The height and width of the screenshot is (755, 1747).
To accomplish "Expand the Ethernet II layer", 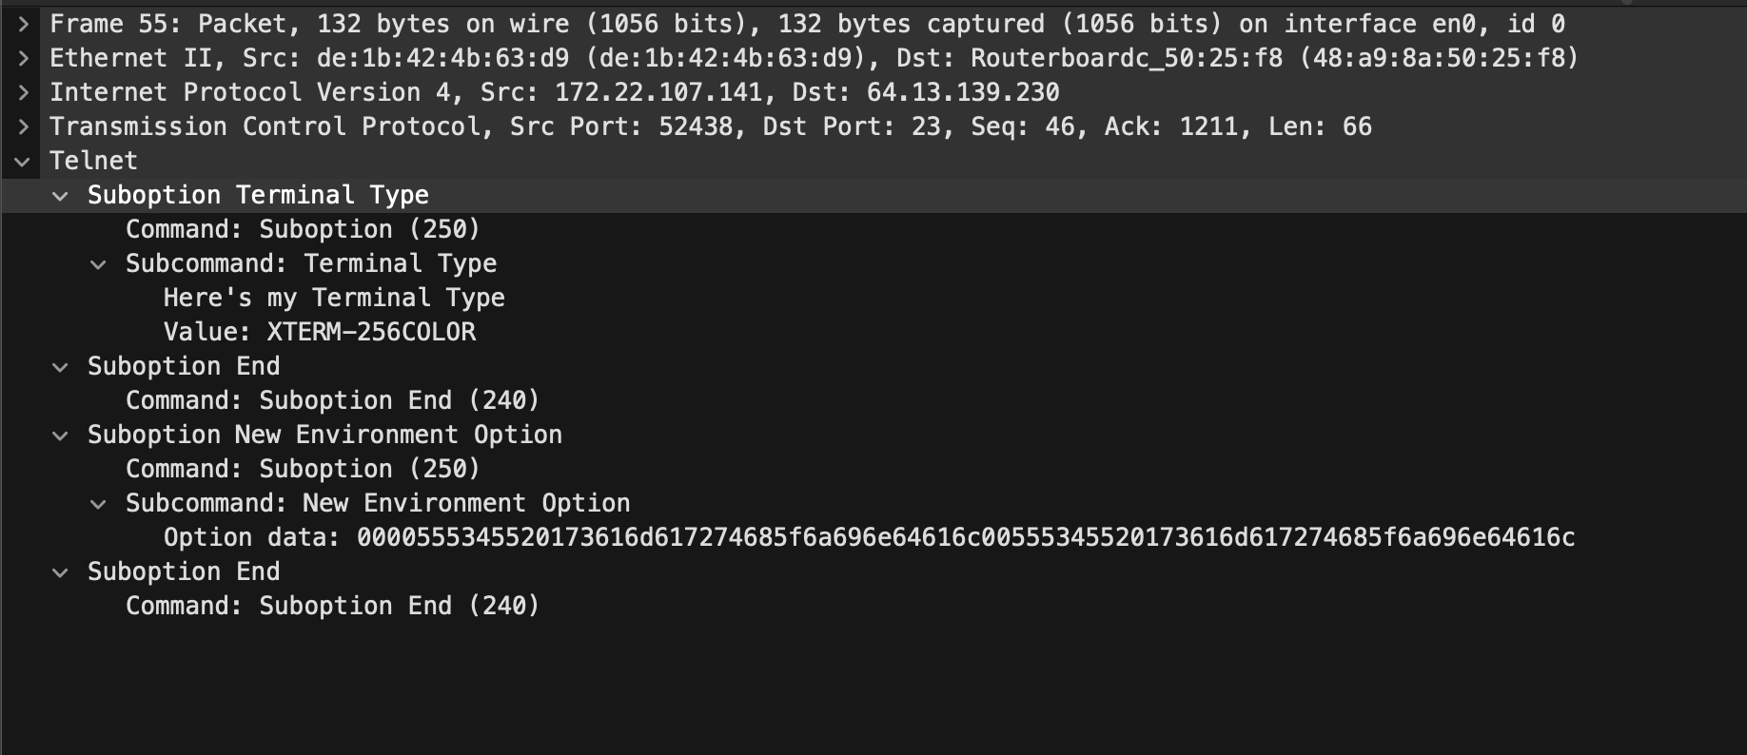I will [24, 58].
